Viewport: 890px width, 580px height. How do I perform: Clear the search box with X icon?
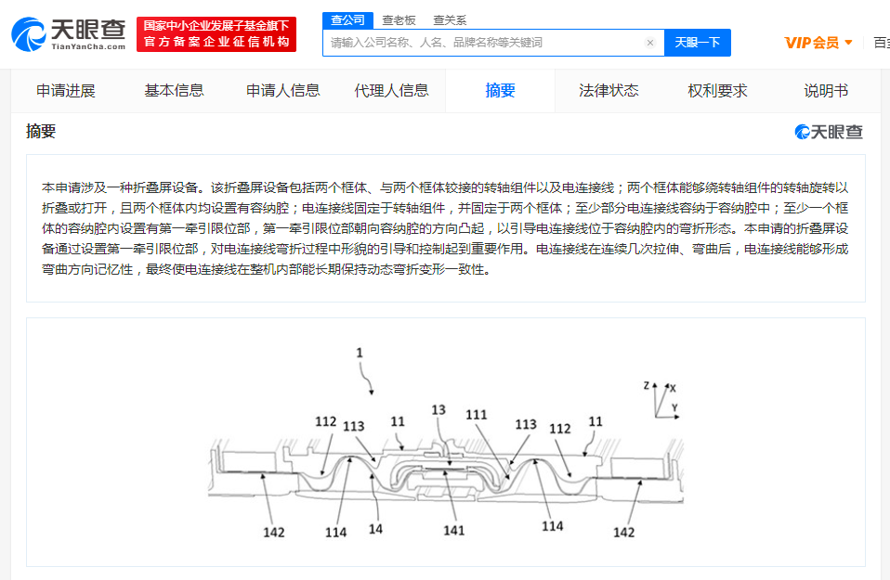click(x=650, y=43)
